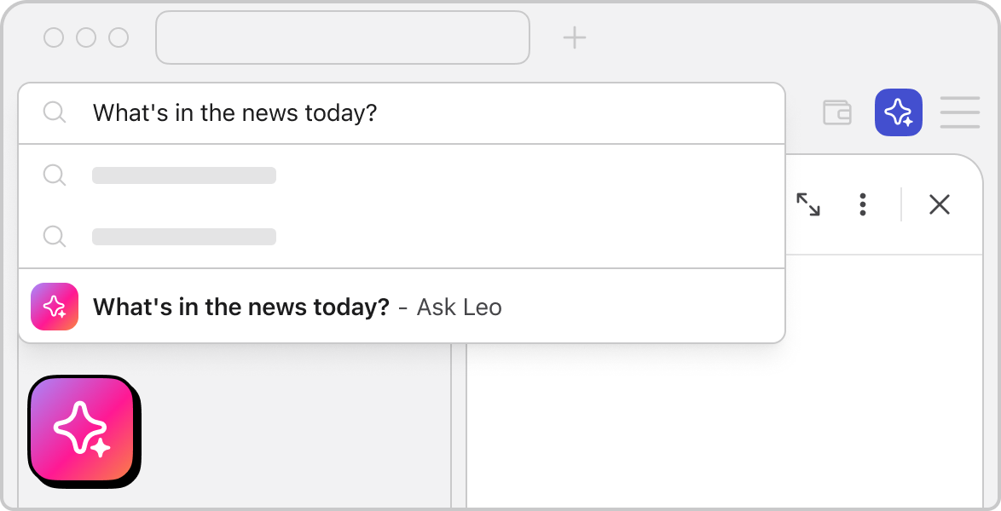Select the "Ask Leo" suggestion row
Image resolution: width=1001 pixels, height=511 pixels.
401,307
